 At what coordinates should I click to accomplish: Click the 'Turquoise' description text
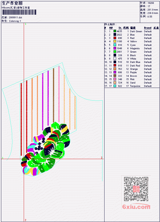[135, 86]
